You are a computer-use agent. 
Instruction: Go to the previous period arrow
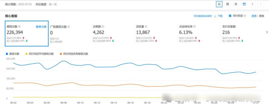pyautogui.click(x=252, y=4)
